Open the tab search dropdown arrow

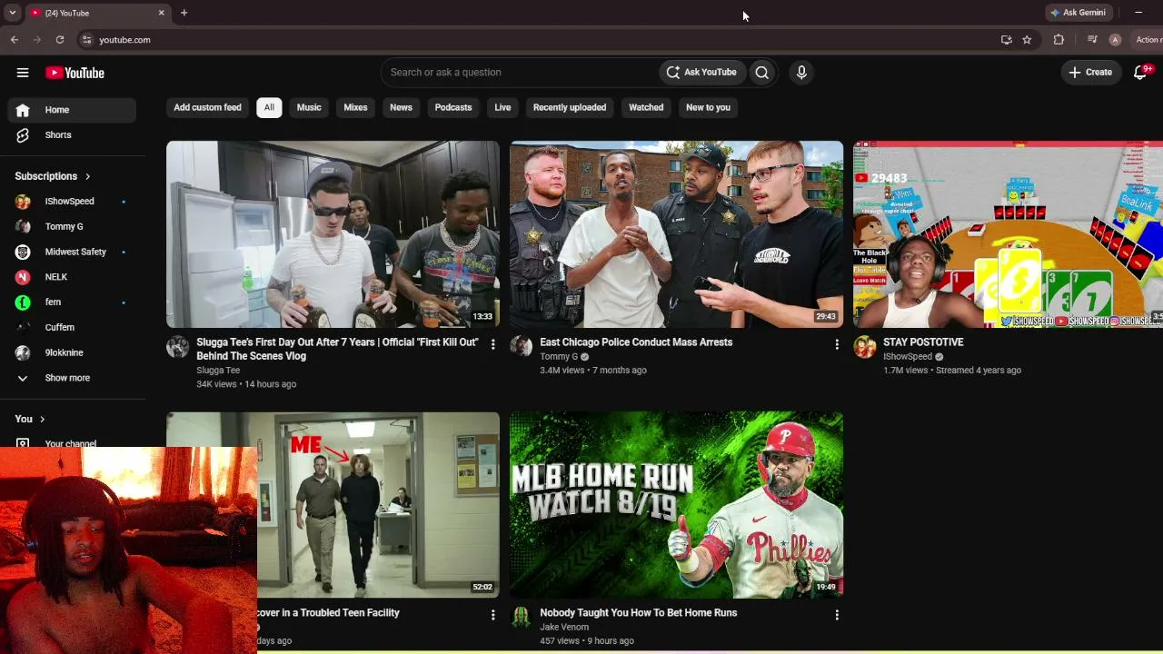tap(12, 13)
